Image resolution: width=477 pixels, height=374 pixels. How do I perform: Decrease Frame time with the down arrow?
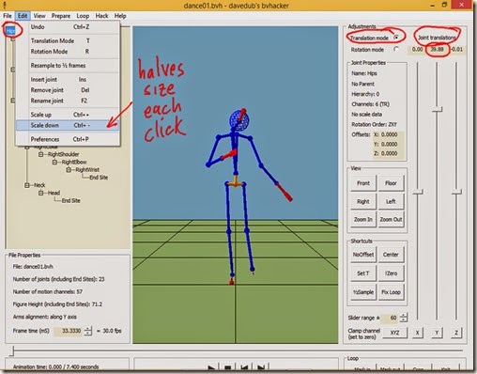pyautogui.click(x=88, y=333)
